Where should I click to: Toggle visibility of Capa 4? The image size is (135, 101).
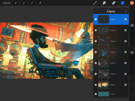point(96,52)
